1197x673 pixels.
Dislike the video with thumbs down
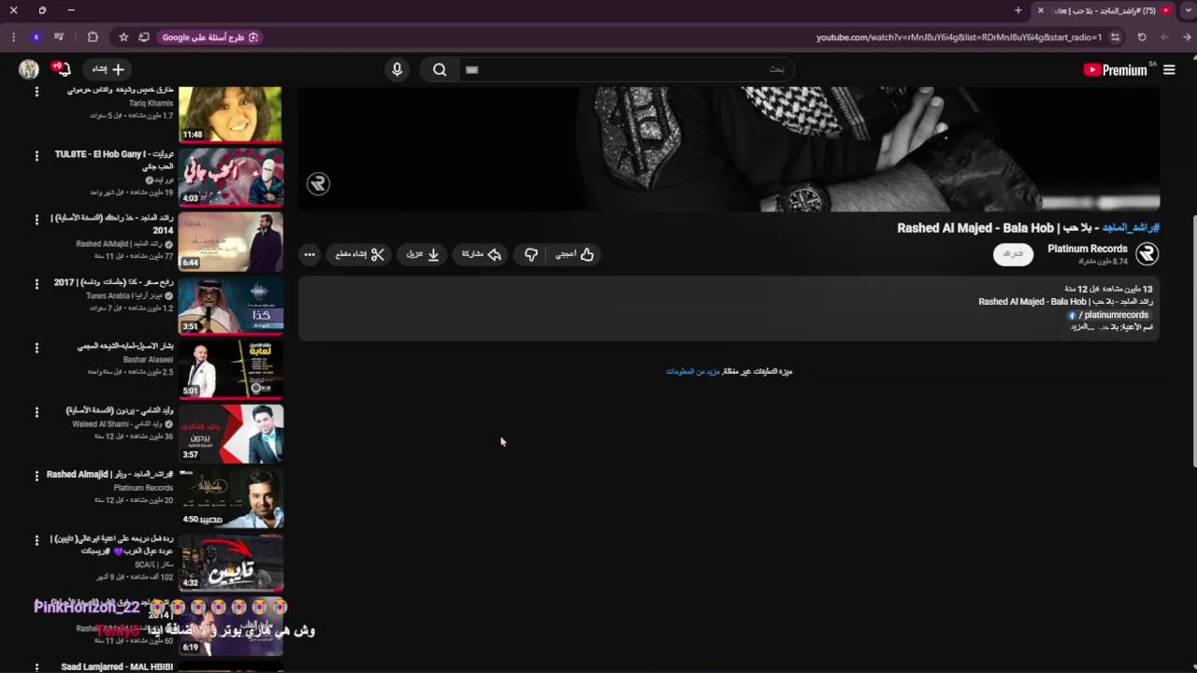pyautogui.click(x=530, y=254)
